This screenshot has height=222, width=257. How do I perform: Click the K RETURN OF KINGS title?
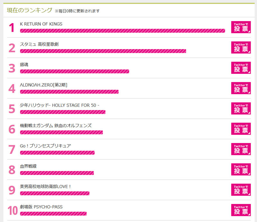coord(41,24)
